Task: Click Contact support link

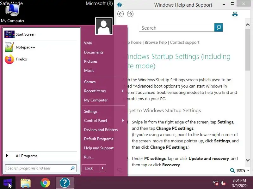Action: click(x=185, y=43)
